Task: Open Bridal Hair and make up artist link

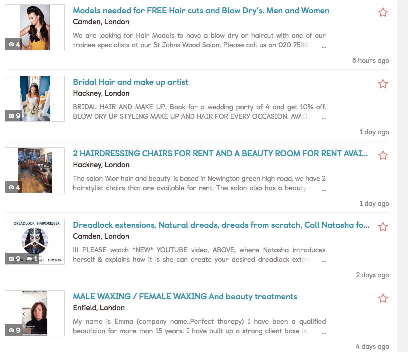Action: tap(130, 82)
